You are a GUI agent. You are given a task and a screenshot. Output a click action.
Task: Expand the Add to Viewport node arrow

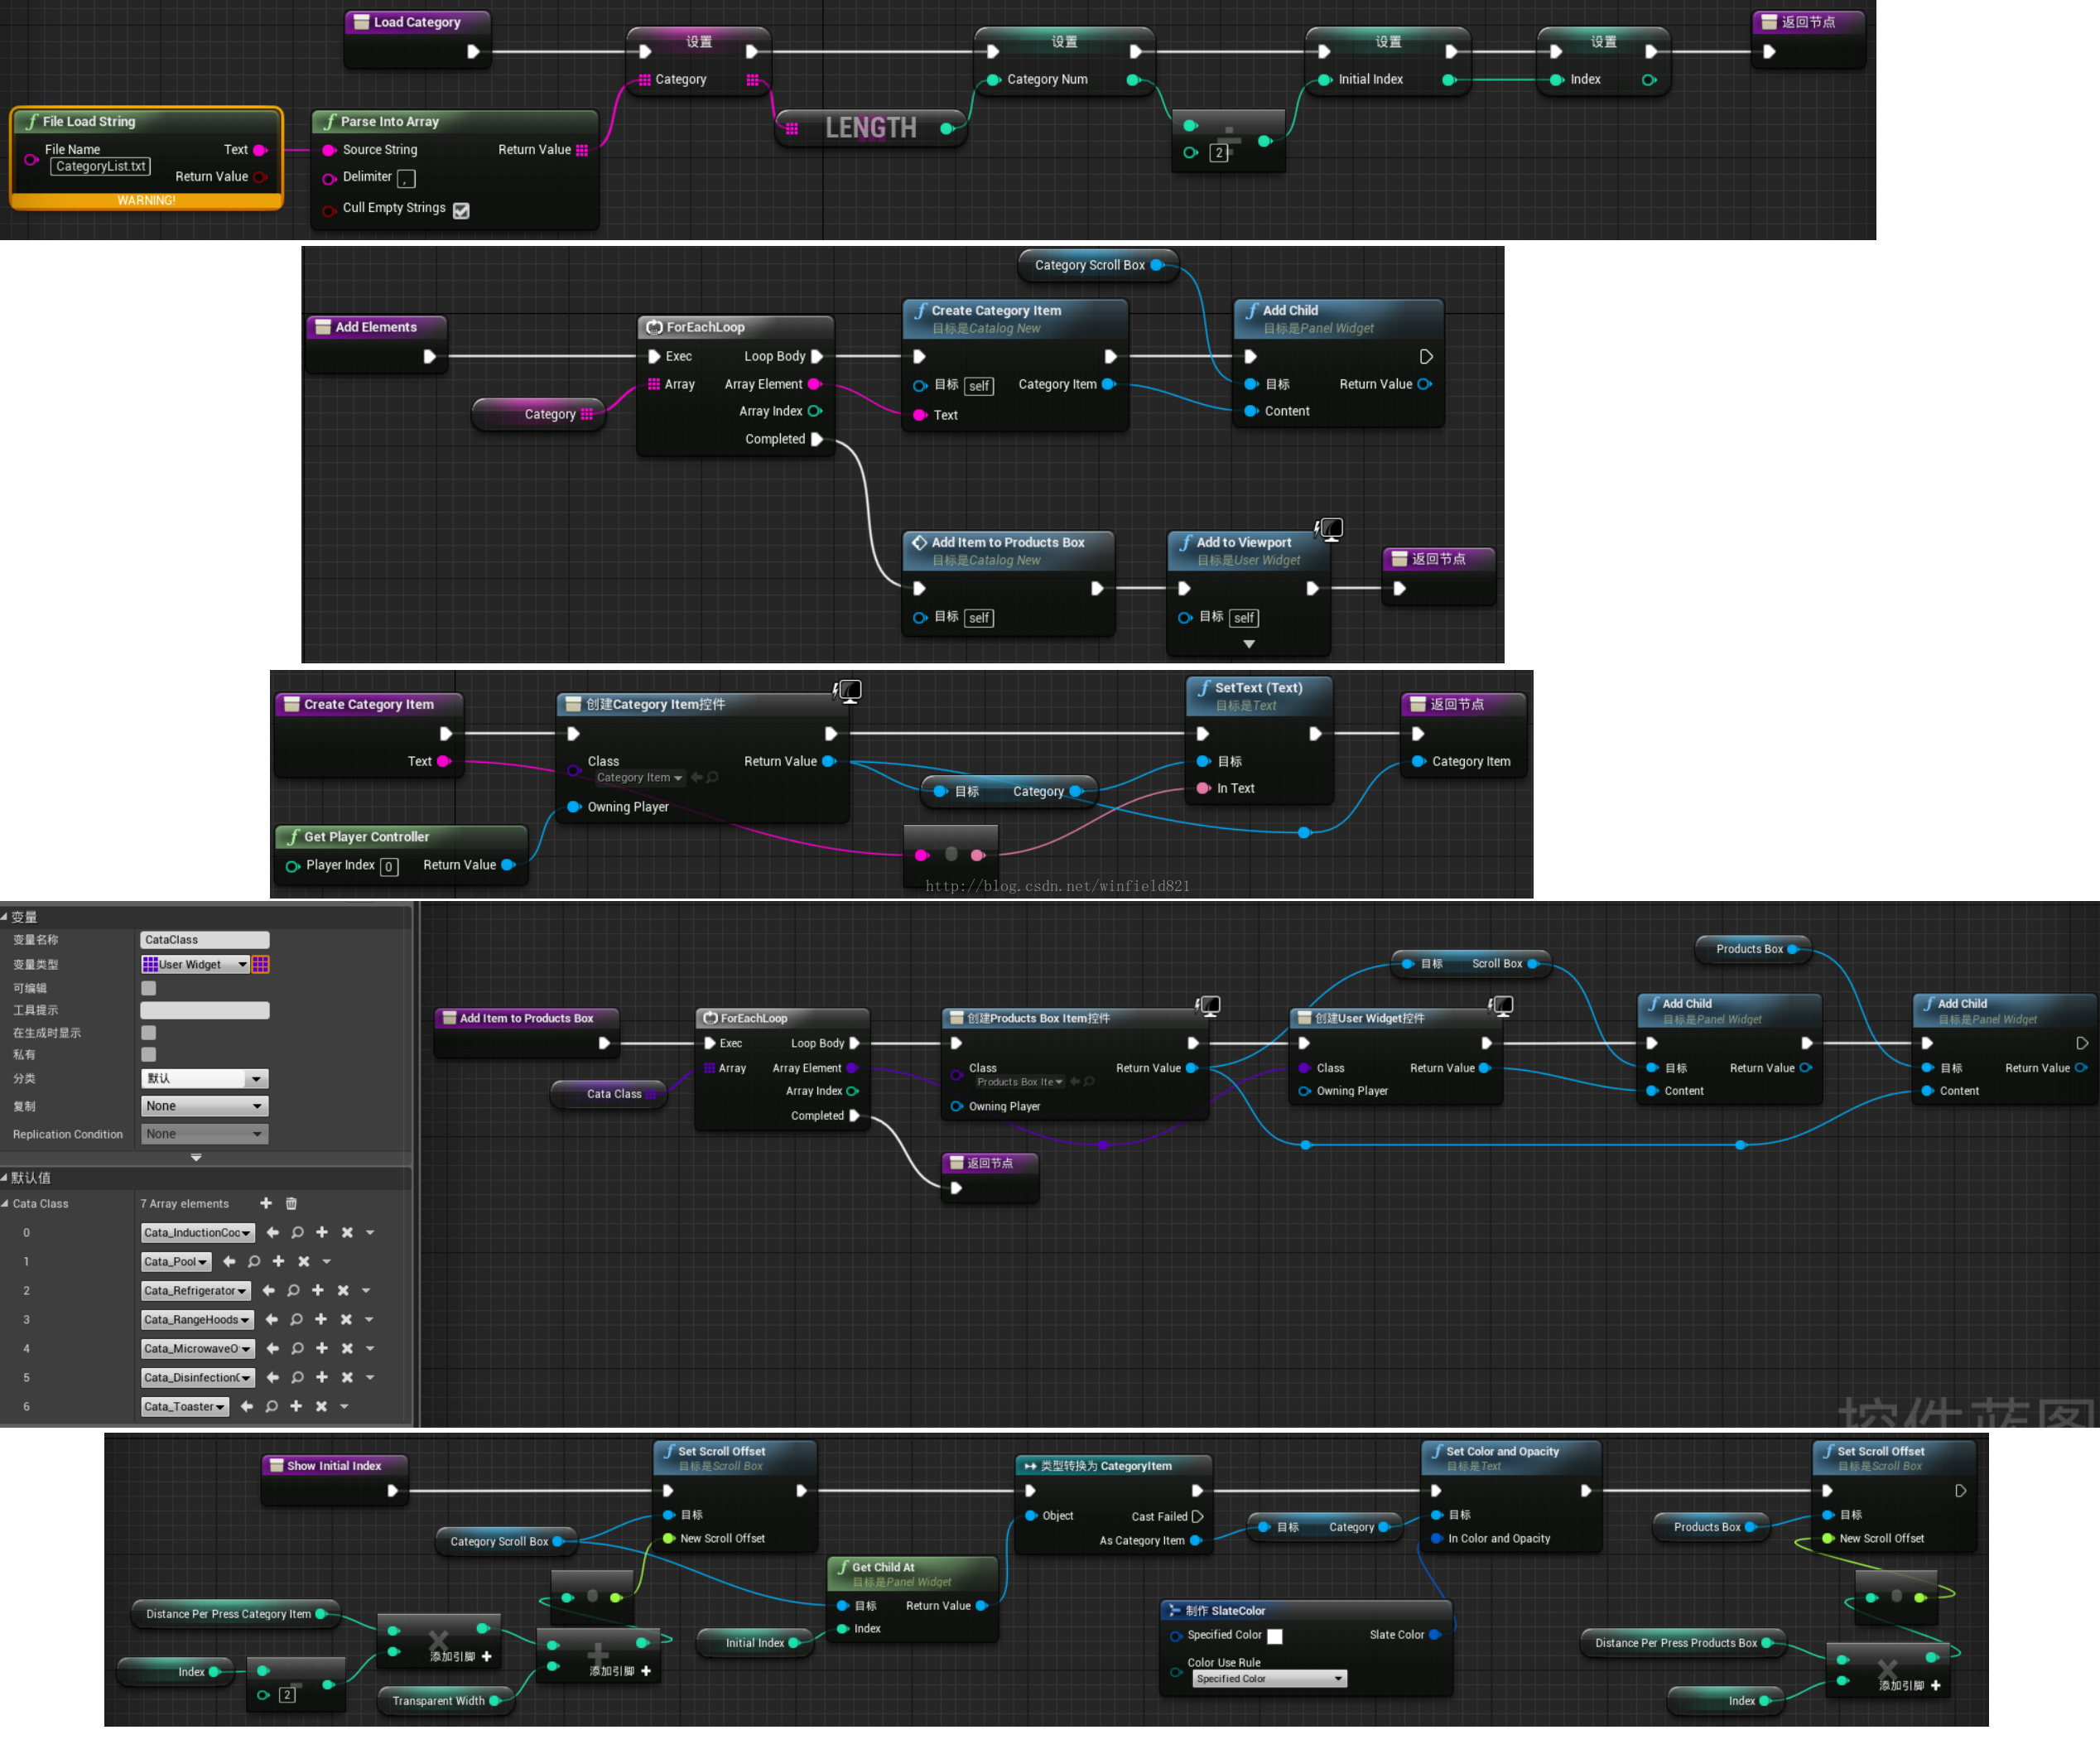click(x=1249, y=644)
